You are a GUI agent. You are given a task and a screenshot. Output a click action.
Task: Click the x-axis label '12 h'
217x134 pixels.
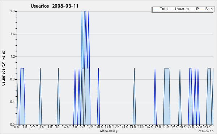[116, 127]
